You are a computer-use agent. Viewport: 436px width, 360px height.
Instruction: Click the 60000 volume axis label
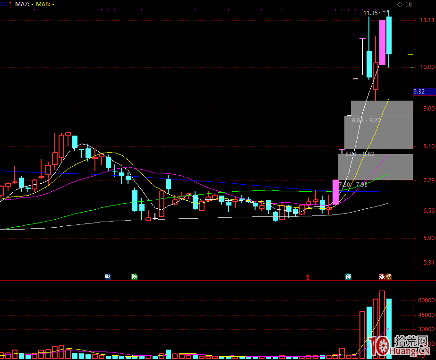[426, 300]
